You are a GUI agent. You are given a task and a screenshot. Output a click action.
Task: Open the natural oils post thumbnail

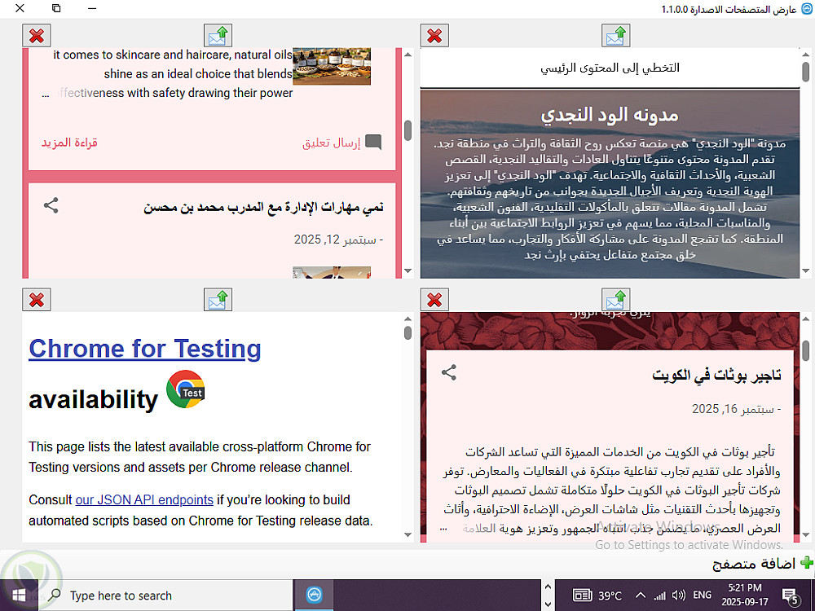[x=332, y=67]
